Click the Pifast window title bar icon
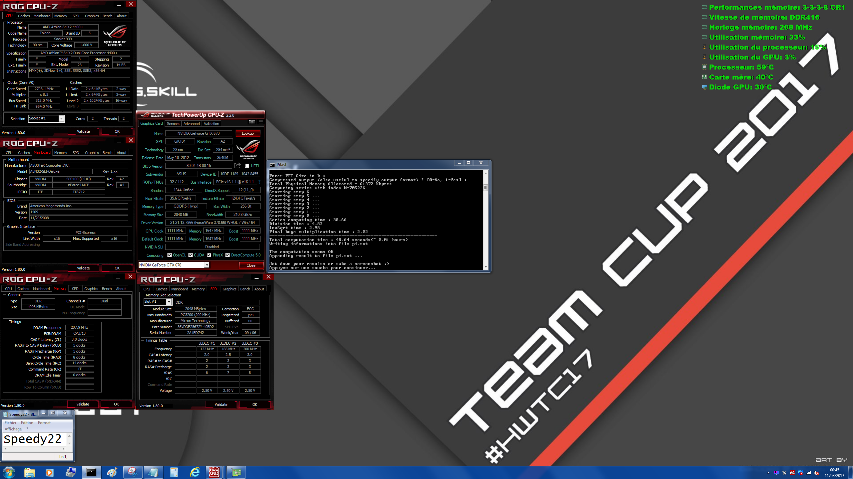Screen dimensions: 853x479 click(272, 165)
